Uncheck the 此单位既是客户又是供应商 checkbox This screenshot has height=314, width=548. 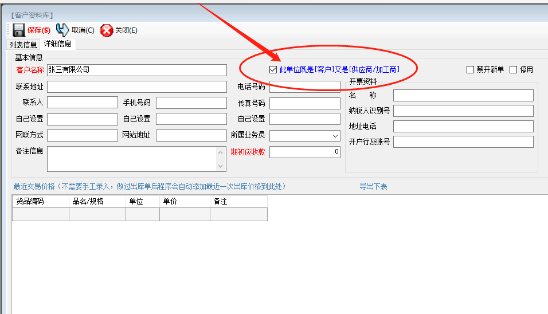coord(273,69)
